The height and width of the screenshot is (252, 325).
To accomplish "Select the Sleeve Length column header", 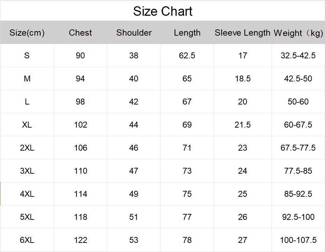I will 242,33.
